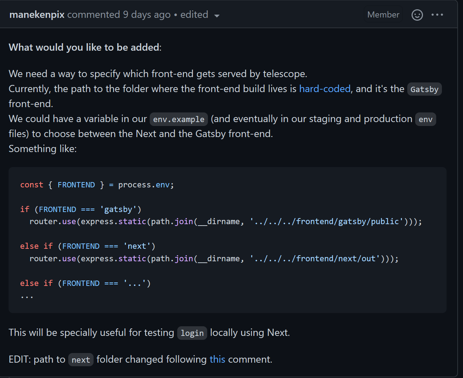This screenshot has height=378, width=463.
Task: Click the gatsby/public path code line
Action: (x=226, y=222)
